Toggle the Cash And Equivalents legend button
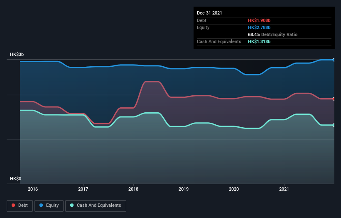Viewport: 341px width, 218px height. tap(96, 206)
